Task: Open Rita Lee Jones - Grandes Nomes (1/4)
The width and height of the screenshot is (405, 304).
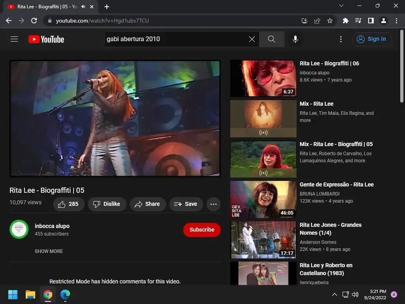Action: [330, 229]
